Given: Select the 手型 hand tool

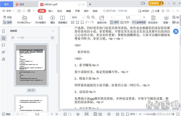Looking at the screenshot, I should [8, 17].
